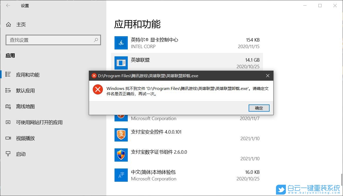This screenshot has width=343, height=196.
Task: Click the 支付宝安全控件 shield icon
Action: click(121, 135)
